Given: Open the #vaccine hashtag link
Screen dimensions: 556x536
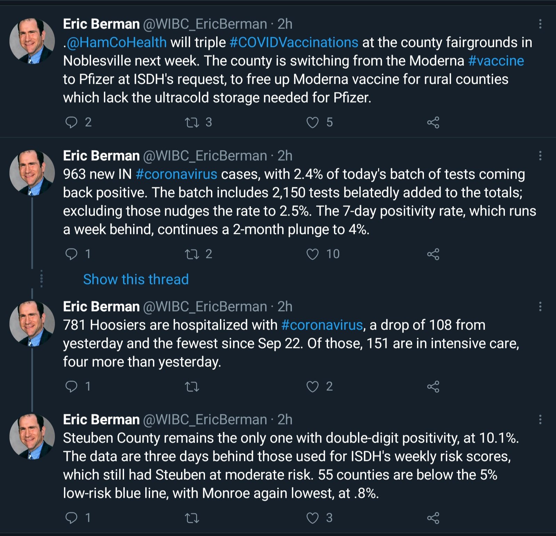Looking at the screenshot, I should [496, 61].
